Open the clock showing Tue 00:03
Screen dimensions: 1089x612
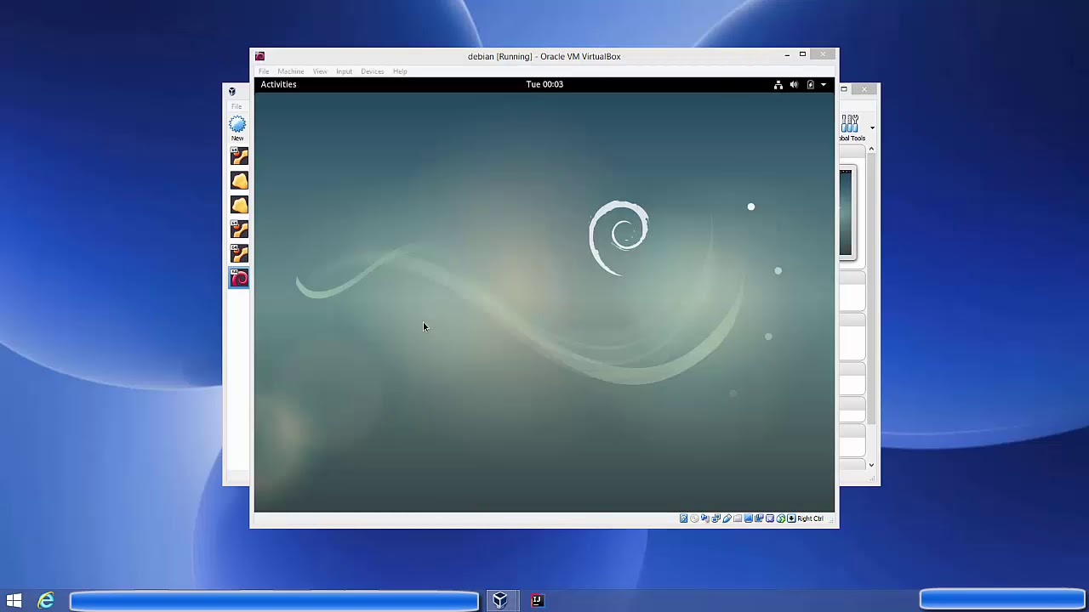click(544, 84)
